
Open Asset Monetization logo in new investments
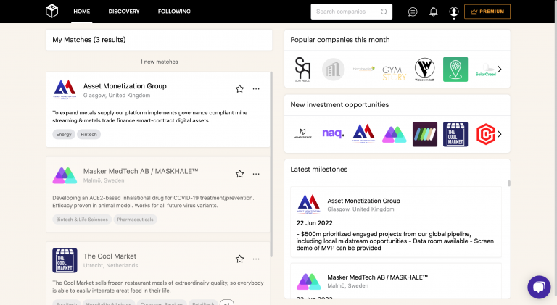pos(364,134)
